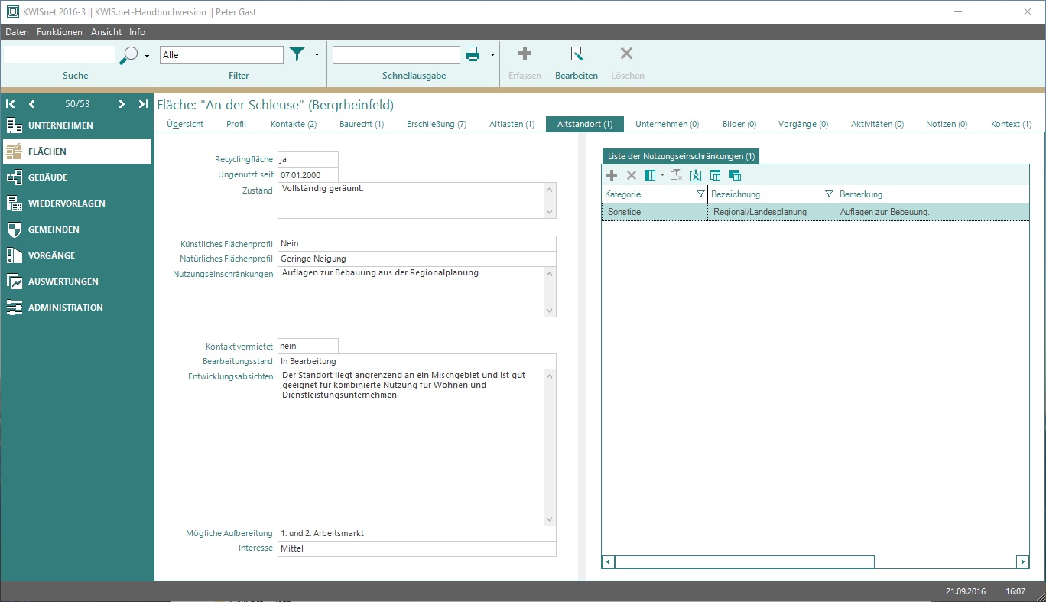
Task: Export the restrictions list to Excel
Action: (696, 175)
